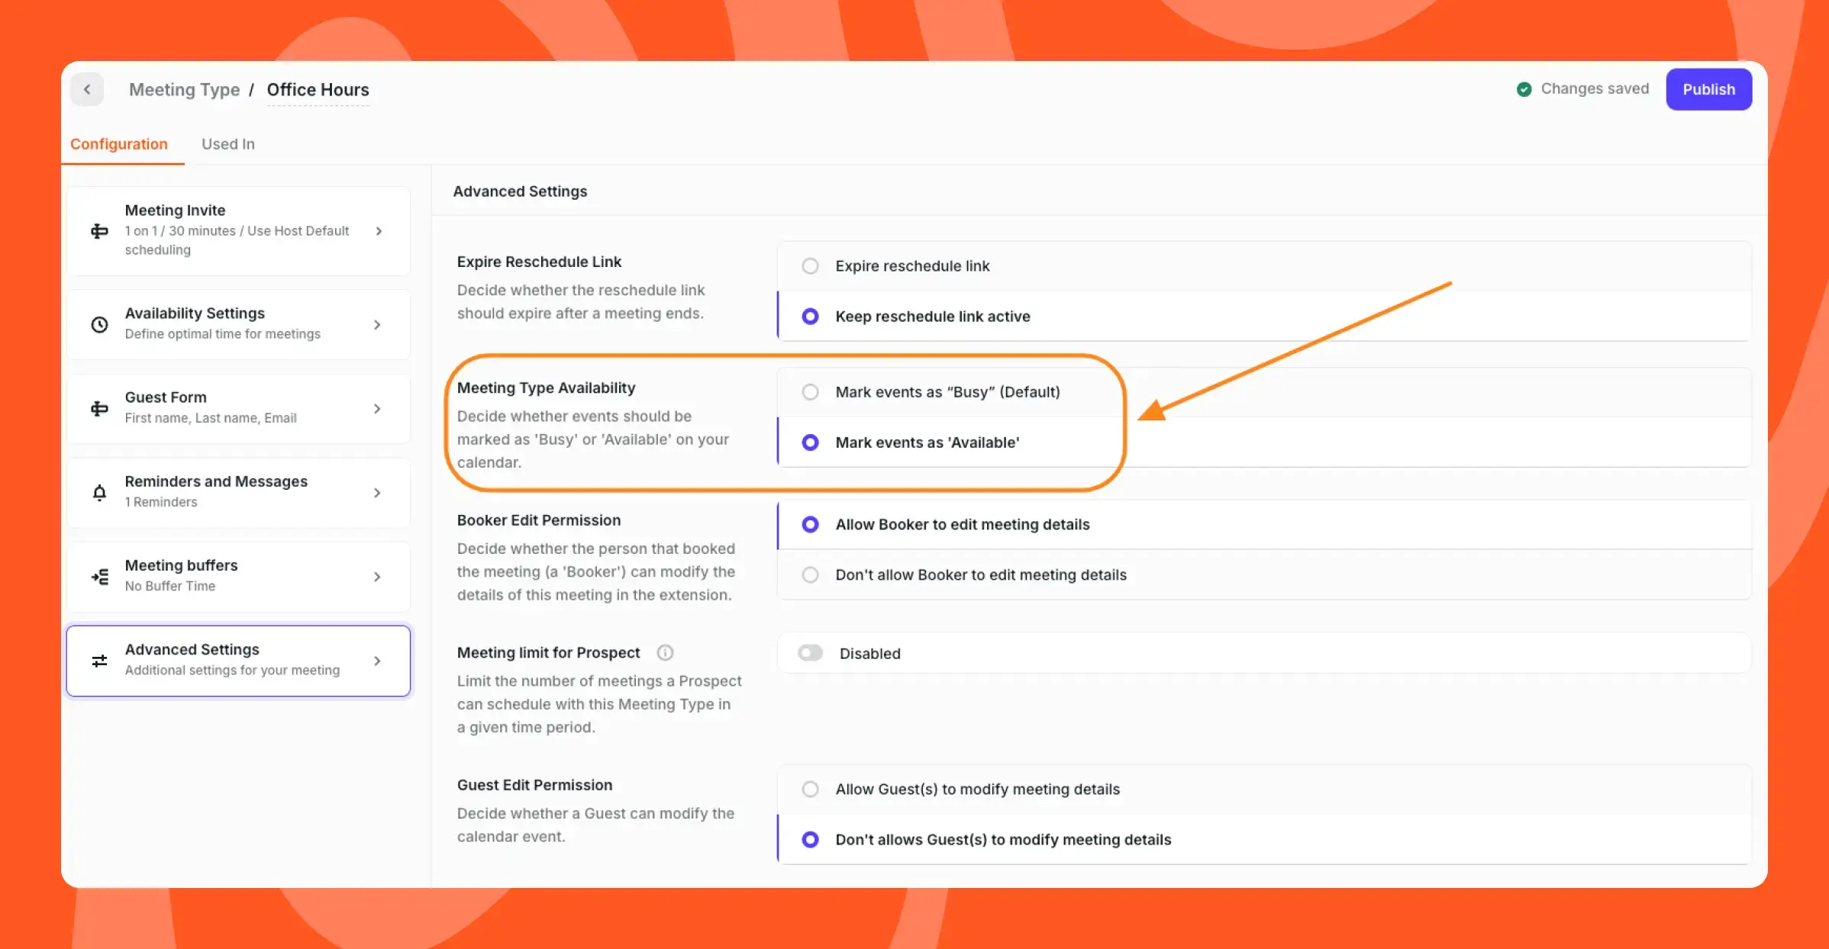The height and width of the screenshot is (949, 1829).
Task: Click the Meeting Type breadcrumb link
Action: coord(185,89)
